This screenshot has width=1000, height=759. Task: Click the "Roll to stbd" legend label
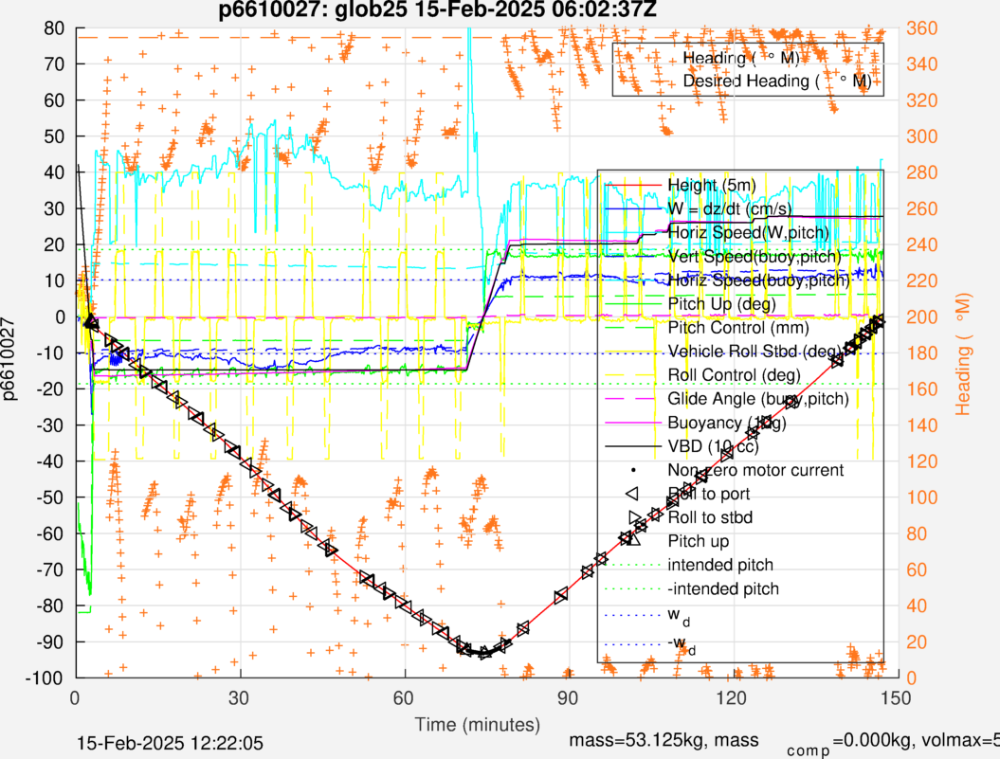click(710, 517)
